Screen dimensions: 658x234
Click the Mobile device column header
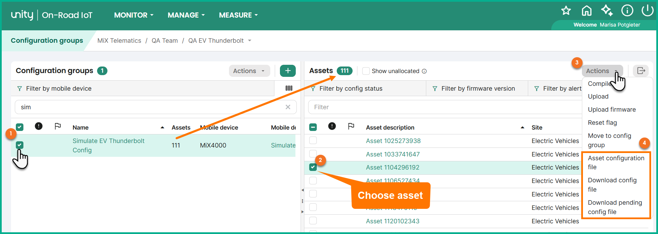pos(219,128)
